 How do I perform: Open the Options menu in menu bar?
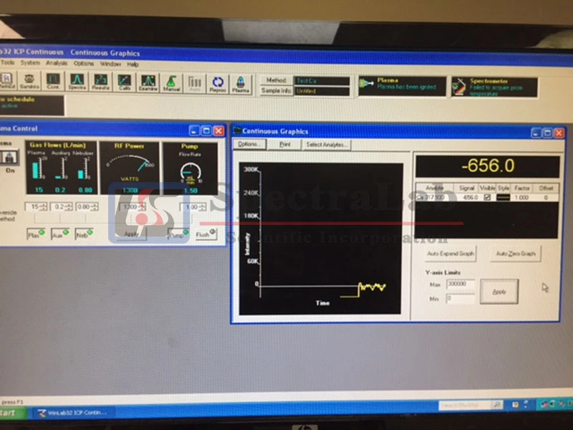(x=83, y=64)
